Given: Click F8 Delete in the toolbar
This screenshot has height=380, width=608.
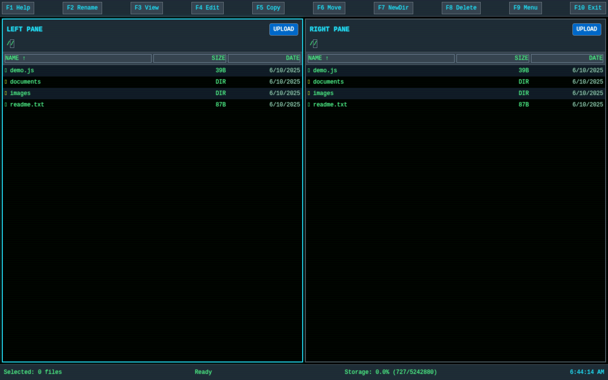Looking at the screenshot, I should click(461, 8).
